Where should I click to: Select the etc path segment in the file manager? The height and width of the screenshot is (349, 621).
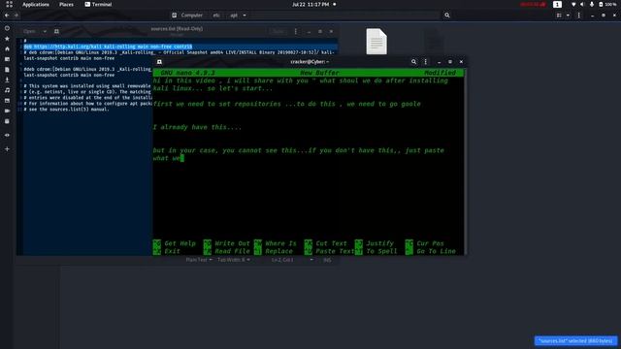[x=216, y=16]
